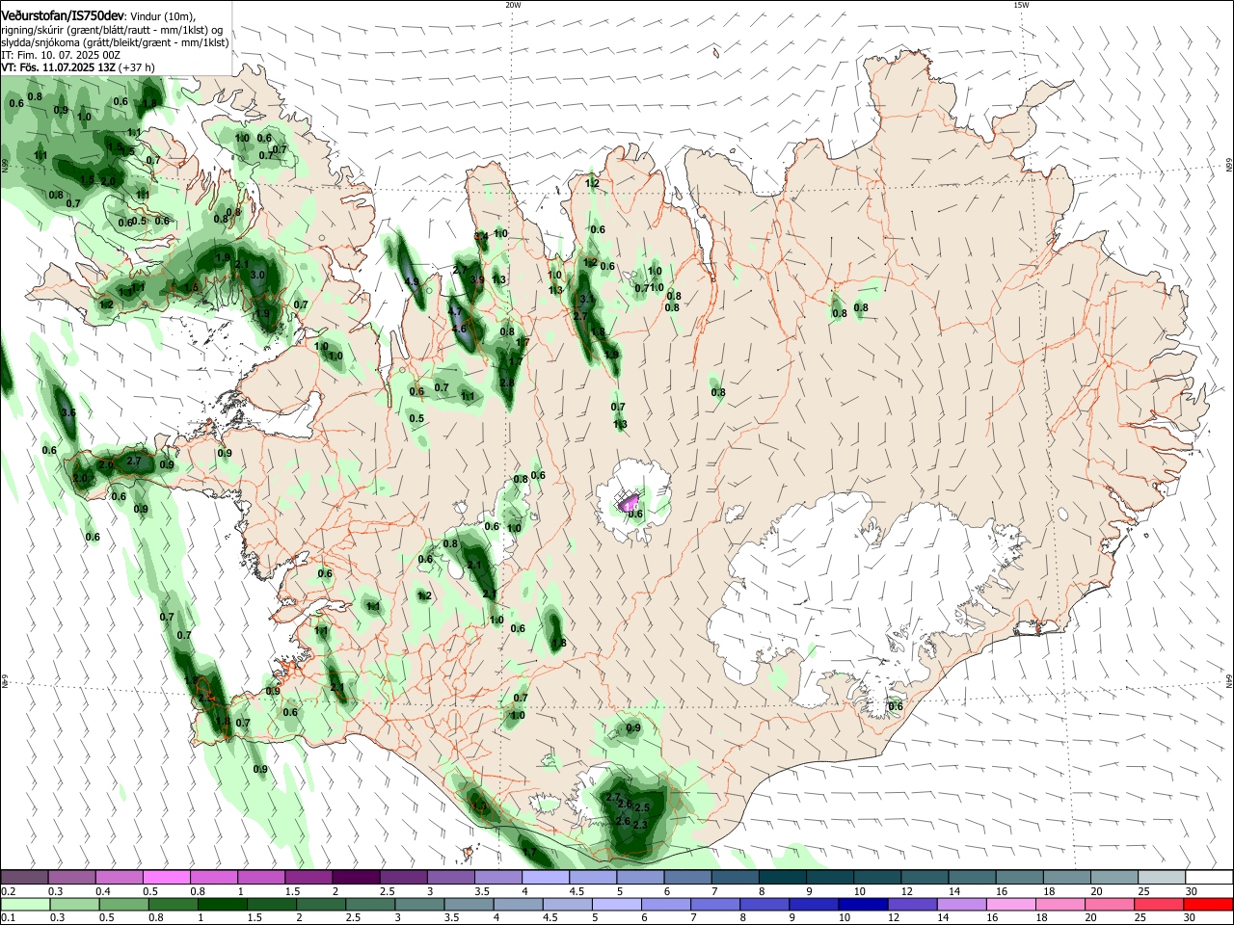
Task: Click the light pink 16–18 rain legend swatch
Action: [x=1011, y=904]
